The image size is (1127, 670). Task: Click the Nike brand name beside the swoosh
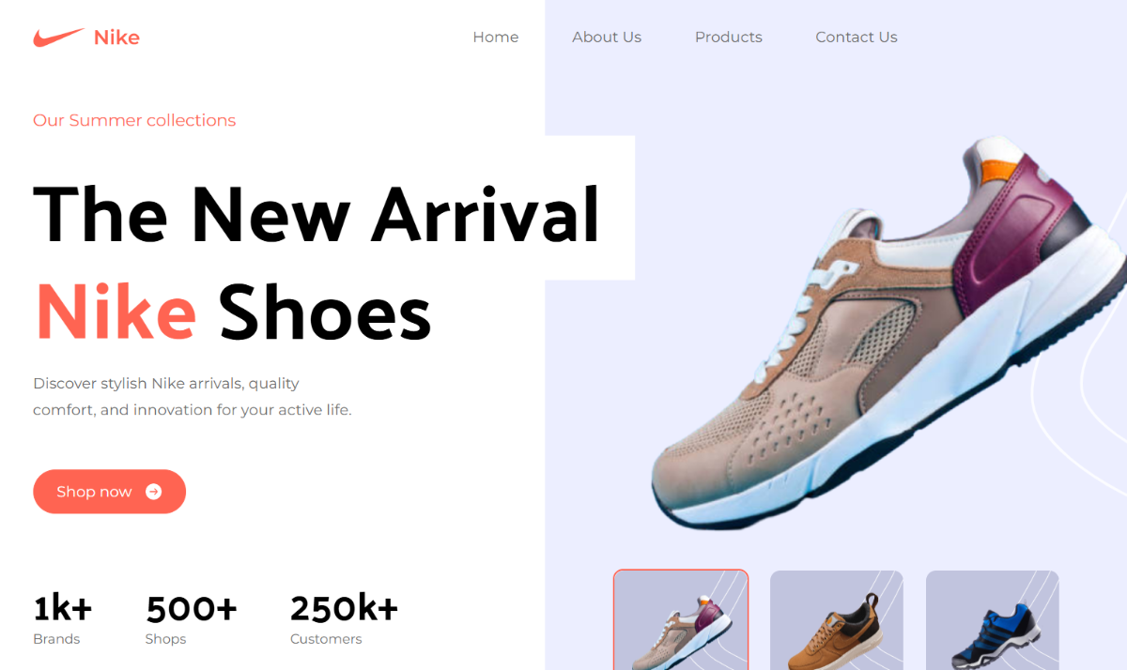[116, 38]
